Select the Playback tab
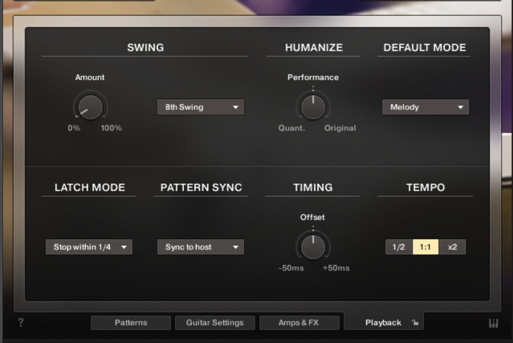The width and height of the screenshot is (513, 343). pyautogui.click(x=384, y=323)
